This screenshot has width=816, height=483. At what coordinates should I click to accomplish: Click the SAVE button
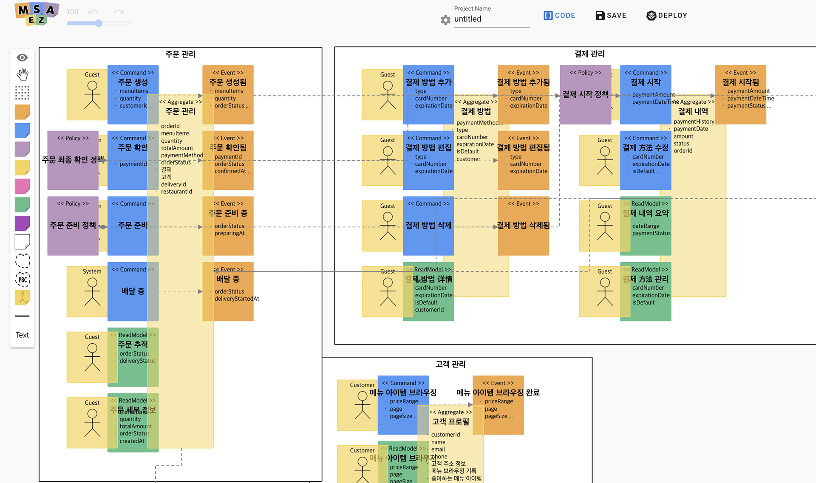coord(611,15)
